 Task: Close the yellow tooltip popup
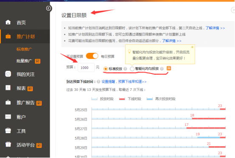tap(192, 47)
